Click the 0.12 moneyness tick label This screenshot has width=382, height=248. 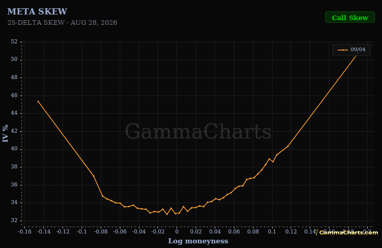pyautogui.click(x=291, y=231)
